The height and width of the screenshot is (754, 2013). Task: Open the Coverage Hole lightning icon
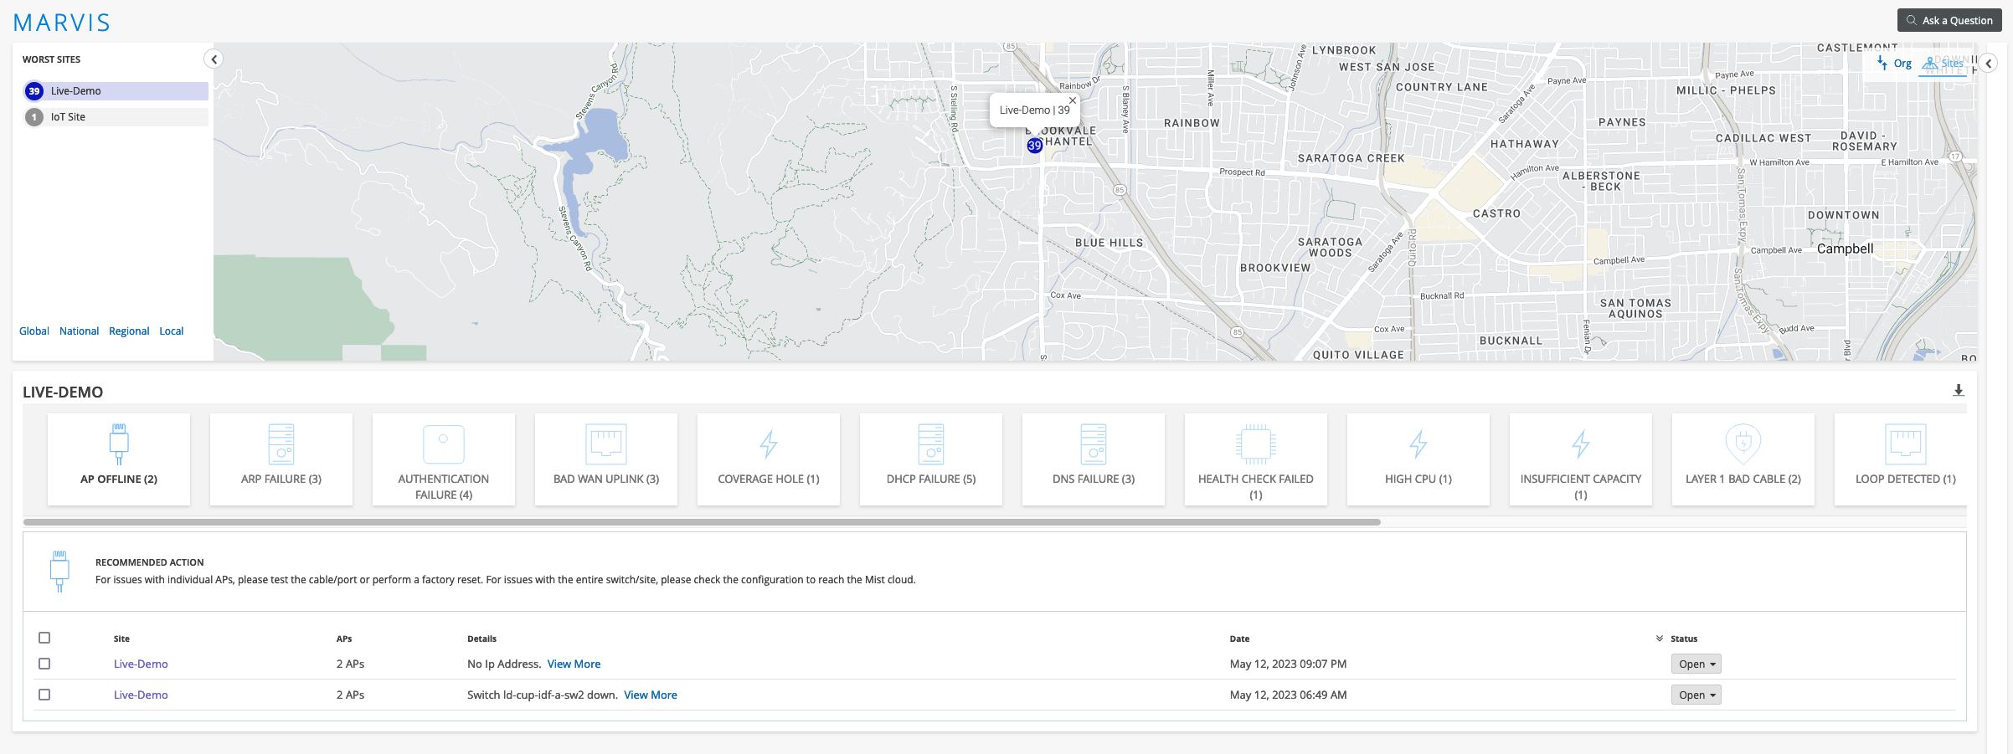(769, 444)
